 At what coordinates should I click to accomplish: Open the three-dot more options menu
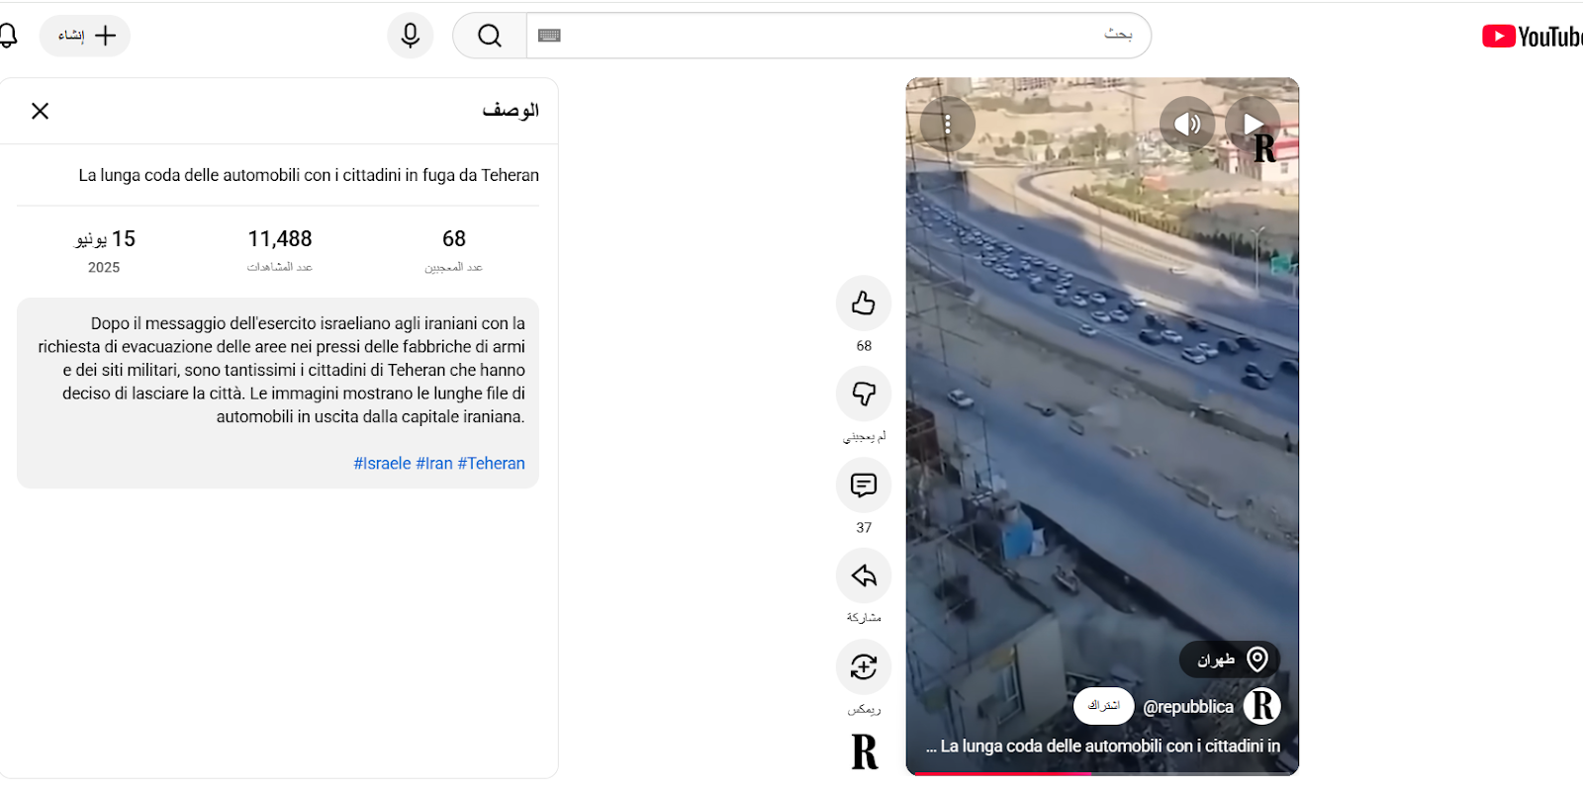947,124
